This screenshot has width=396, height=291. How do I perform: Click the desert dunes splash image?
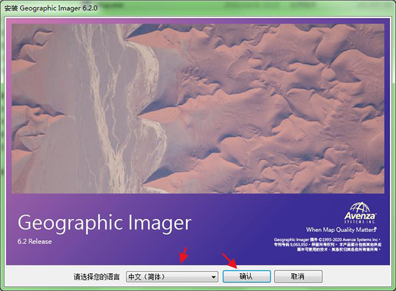click(x=198, y=108)
